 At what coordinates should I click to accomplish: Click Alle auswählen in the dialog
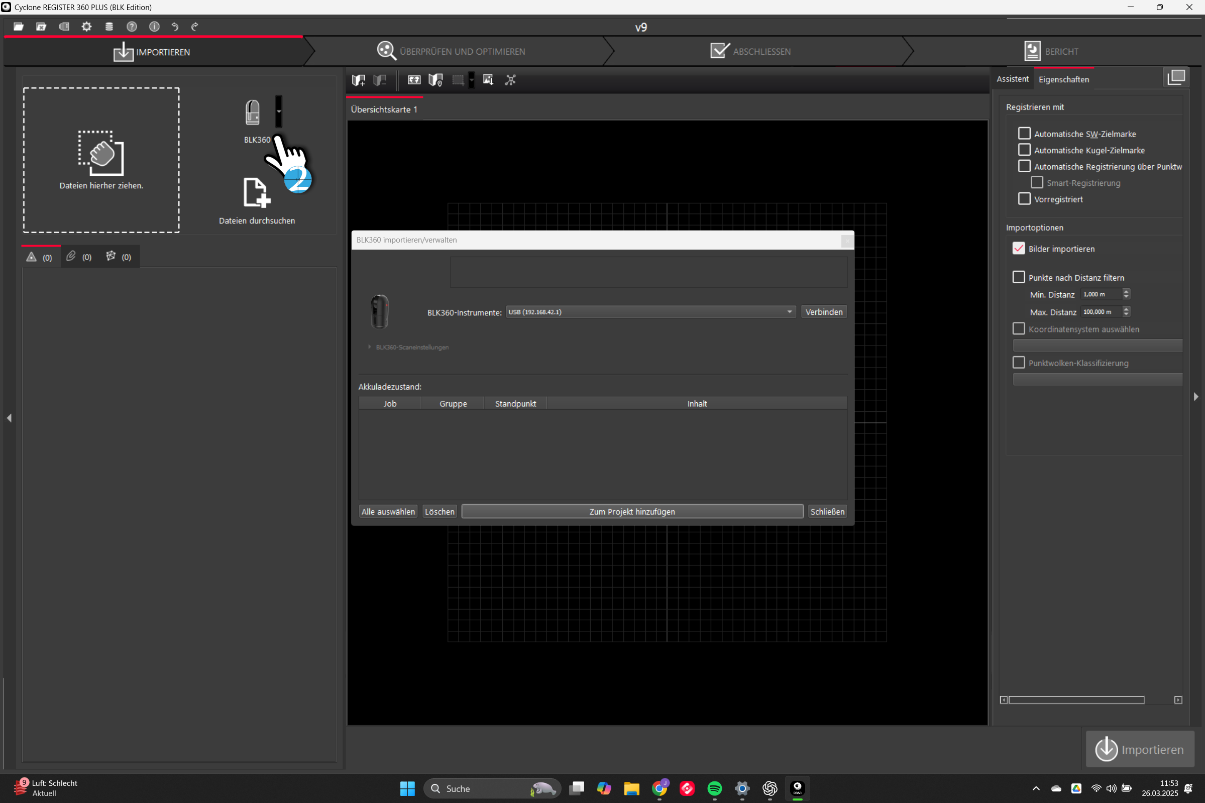(x=388, y=512)
